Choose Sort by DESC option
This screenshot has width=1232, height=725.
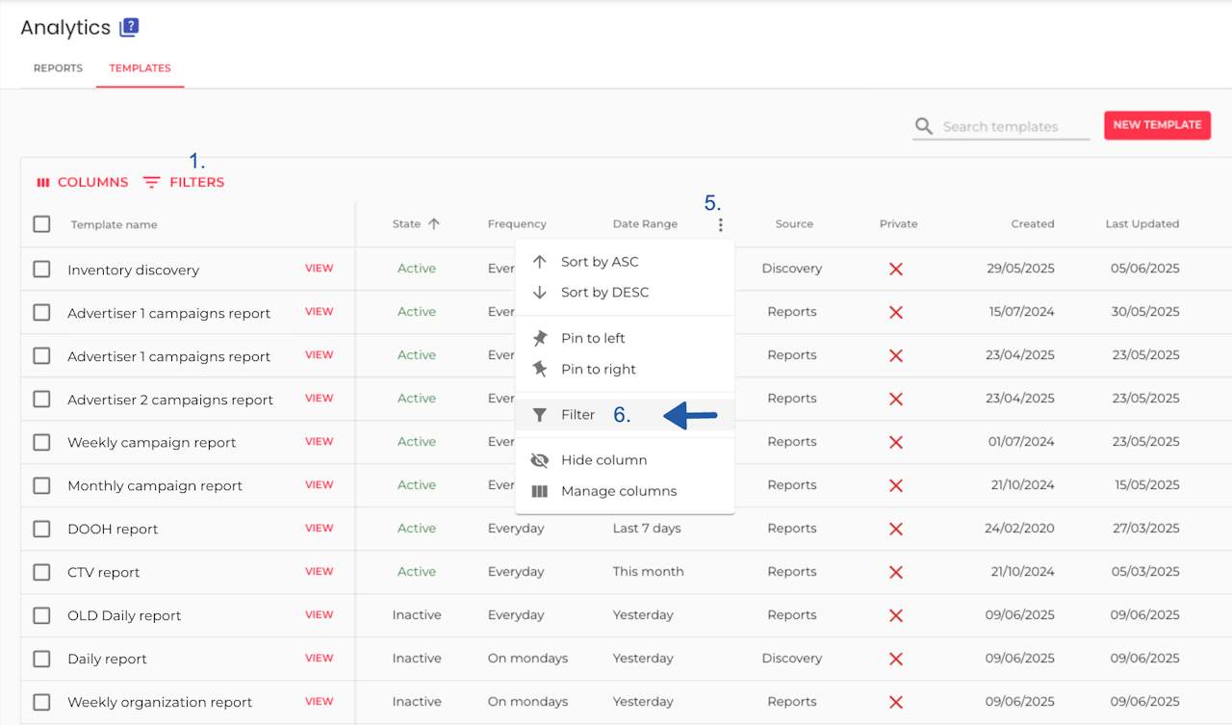pyautogui.click(x=603, y=293)
